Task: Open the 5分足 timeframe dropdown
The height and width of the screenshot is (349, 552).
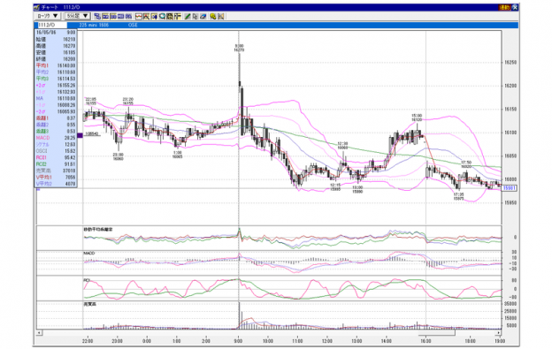Action: click(78, 16)
